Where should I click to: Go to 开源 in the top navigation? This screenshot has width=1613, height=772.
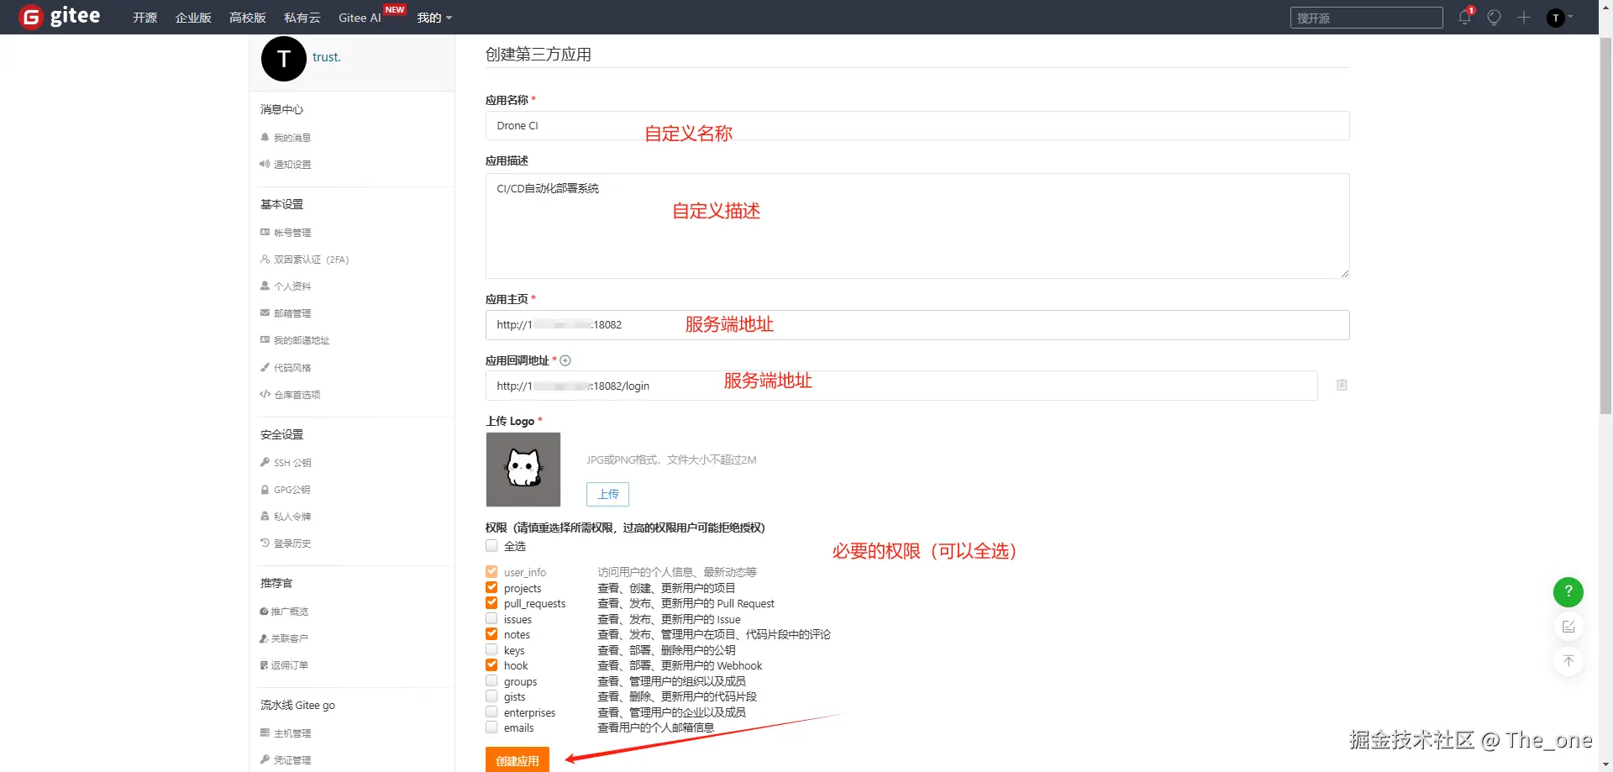tap(144, 18)
